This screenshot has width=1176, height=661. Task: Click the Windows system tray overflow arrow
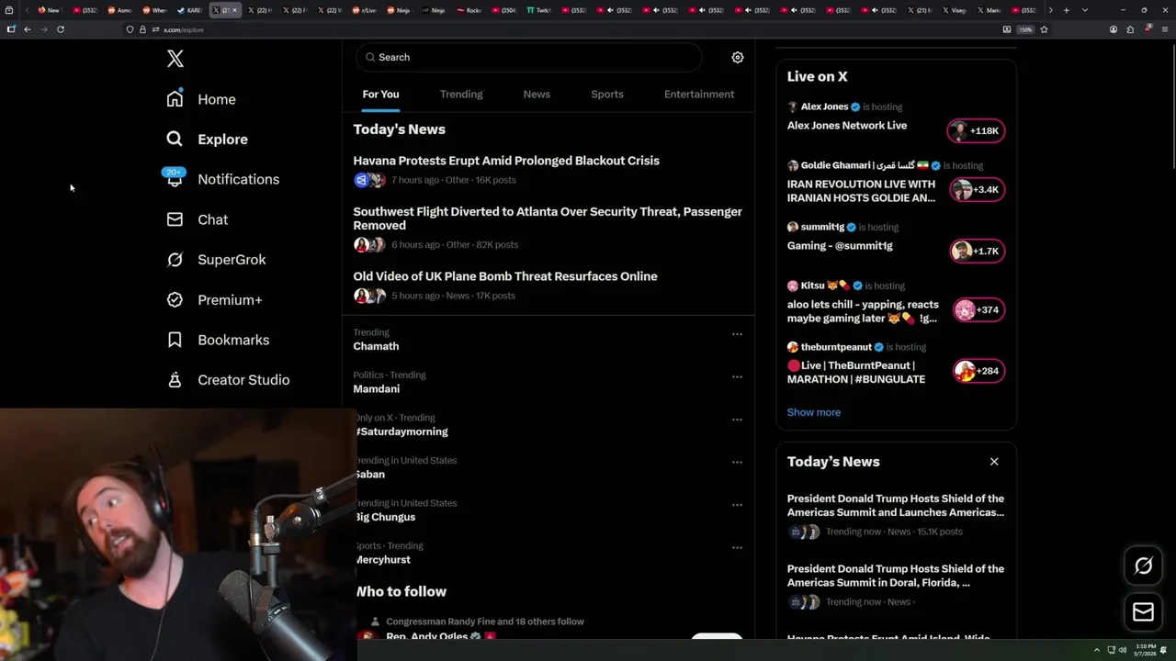1096,650
